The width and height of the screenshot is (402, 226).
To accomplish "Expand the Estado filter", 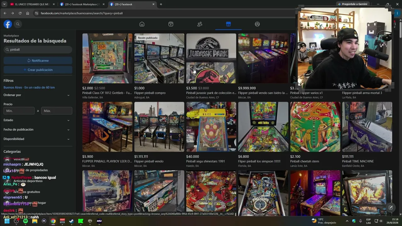I will click(x=38, y=120).
